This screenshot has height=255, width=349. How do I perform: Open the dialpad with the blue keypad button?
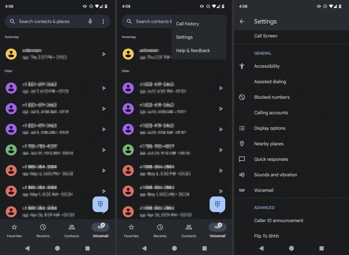pyautogui.click(x=100, y=204)
